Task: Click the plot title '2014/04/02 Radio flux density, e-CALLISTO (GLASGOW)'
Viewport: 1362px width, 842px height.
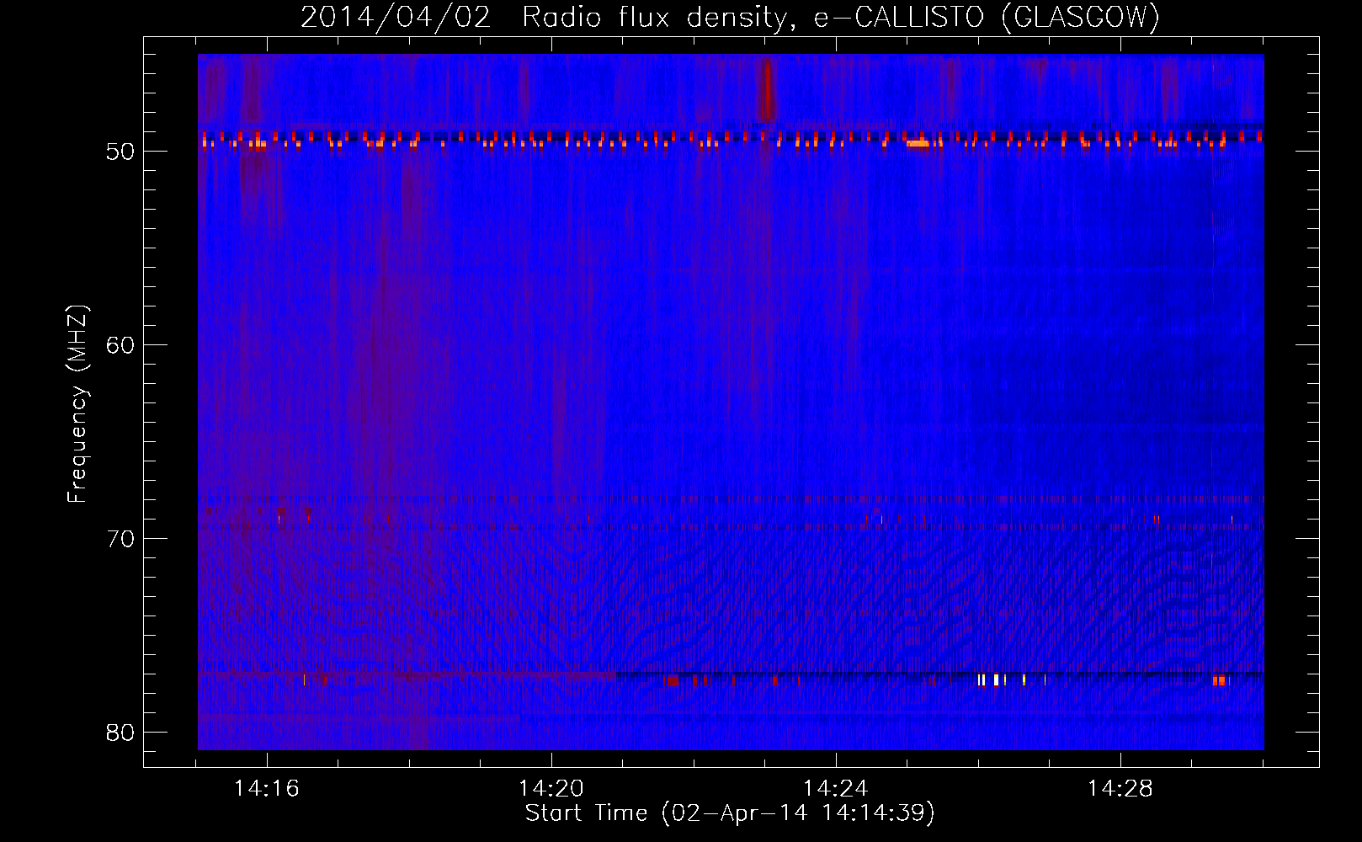Action: point(730,18)
